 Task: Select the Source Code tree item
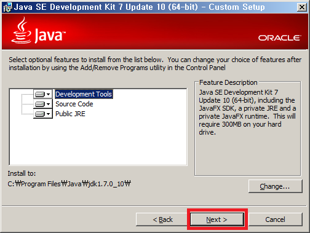(x=74, y=104)
